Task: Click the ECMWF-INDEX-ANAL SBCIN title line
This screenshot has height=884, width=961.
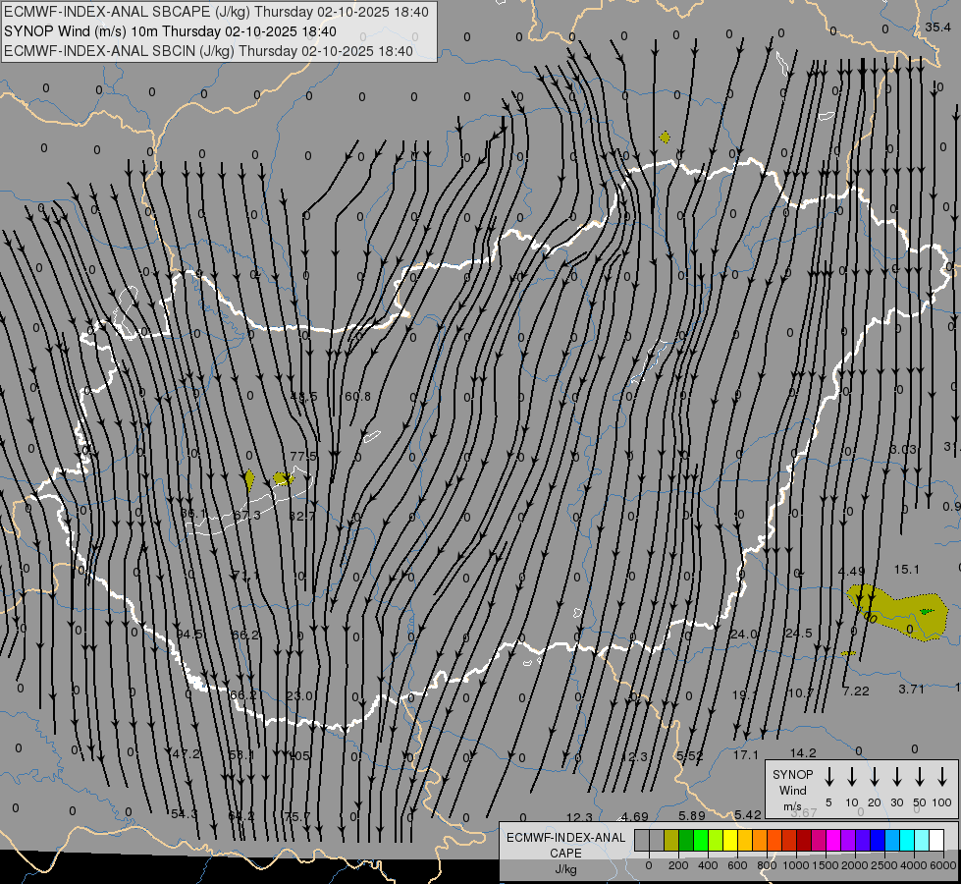Action: pyautogui.click(x=208, y=51)
